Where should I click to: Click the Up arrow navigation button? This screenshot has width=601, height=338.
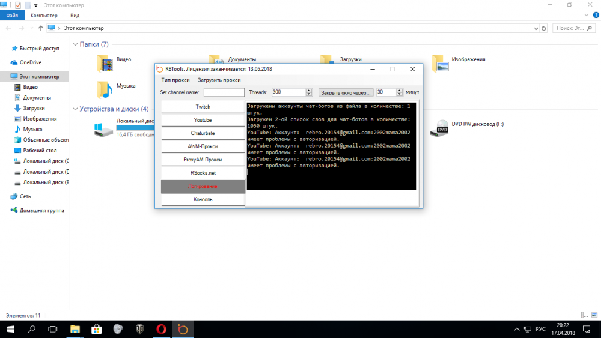40,28
